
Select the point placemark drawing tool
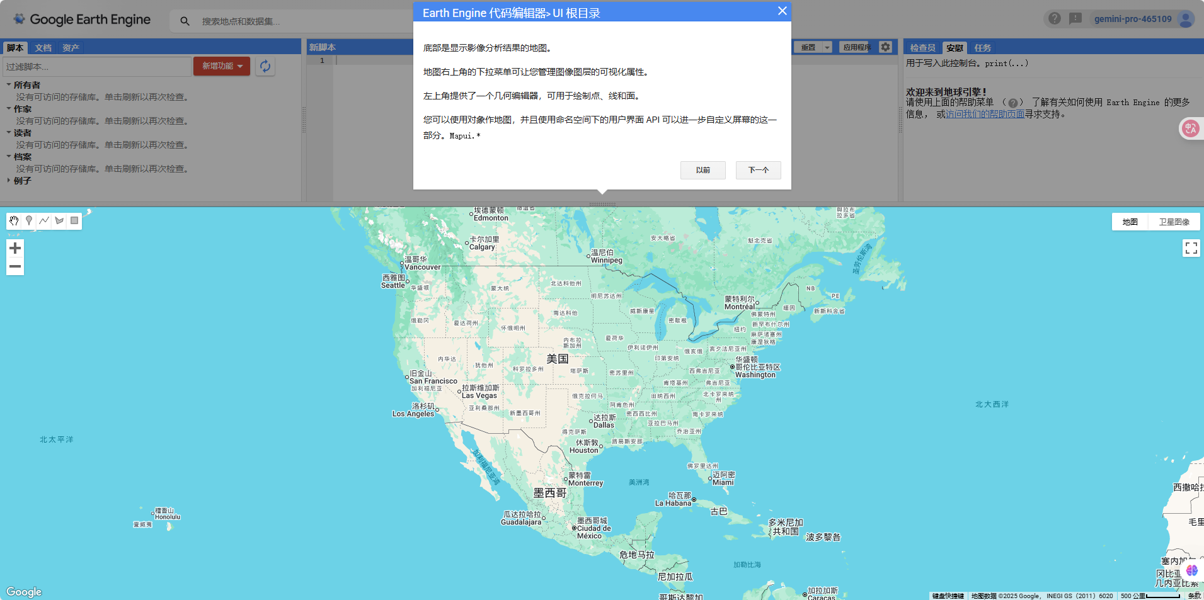[28, 220]
